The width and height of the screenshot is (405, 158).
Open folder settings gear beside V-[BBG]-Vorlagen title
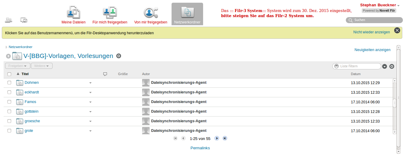119,56
